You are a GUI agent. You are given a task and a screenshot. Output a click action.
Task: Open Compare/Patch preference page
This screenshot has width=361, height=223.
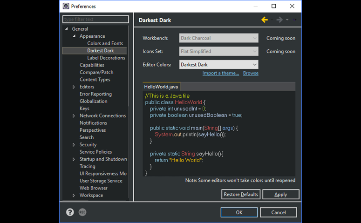[x=96, y=72]
